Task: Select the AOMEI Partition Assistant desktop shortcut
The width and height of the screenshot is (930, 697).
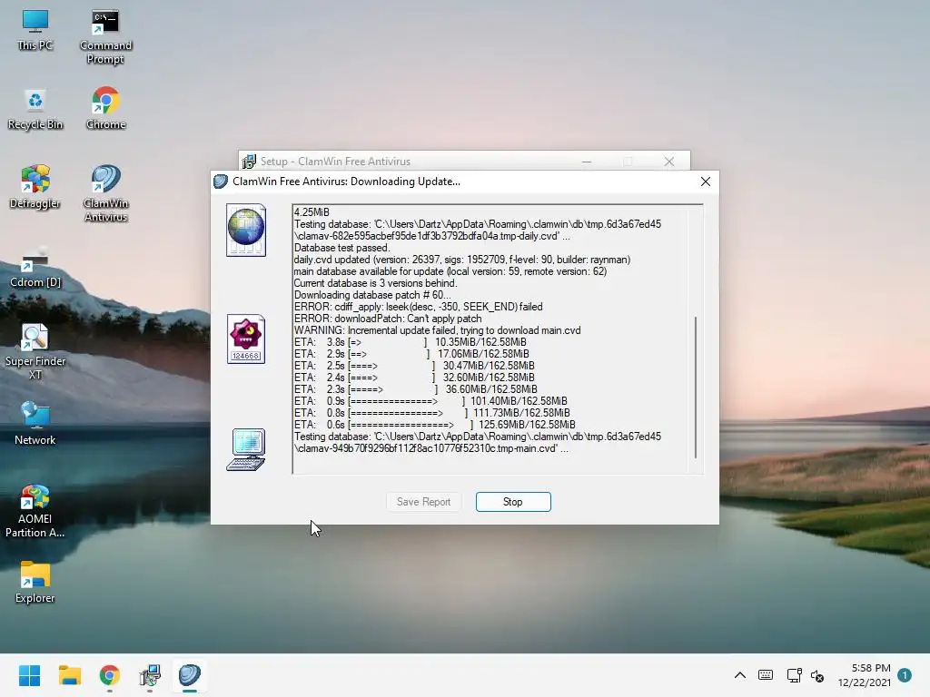Action: click(x=35, y=511)
